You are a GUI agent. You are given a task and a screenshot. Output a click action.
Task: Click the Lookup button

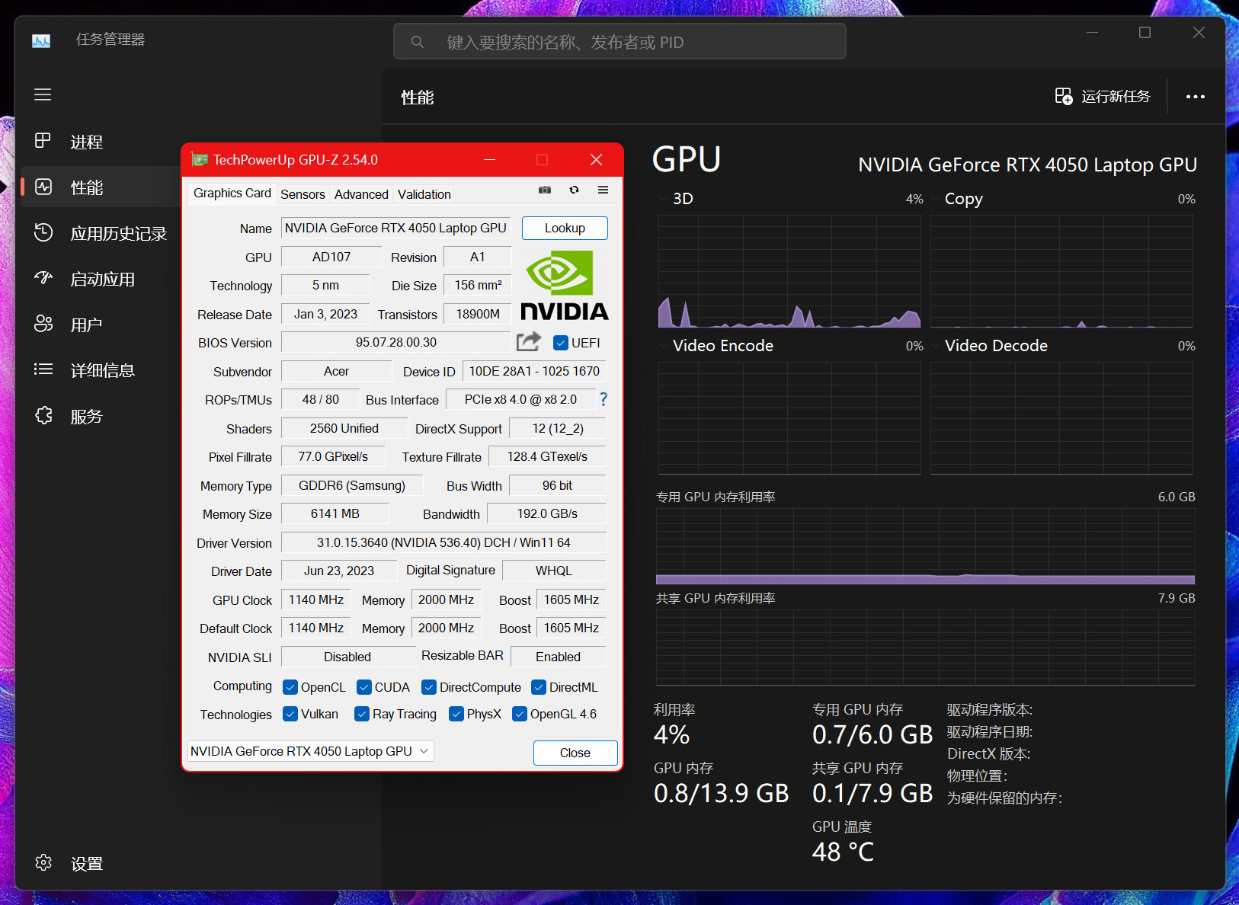(x=565, y=228)
